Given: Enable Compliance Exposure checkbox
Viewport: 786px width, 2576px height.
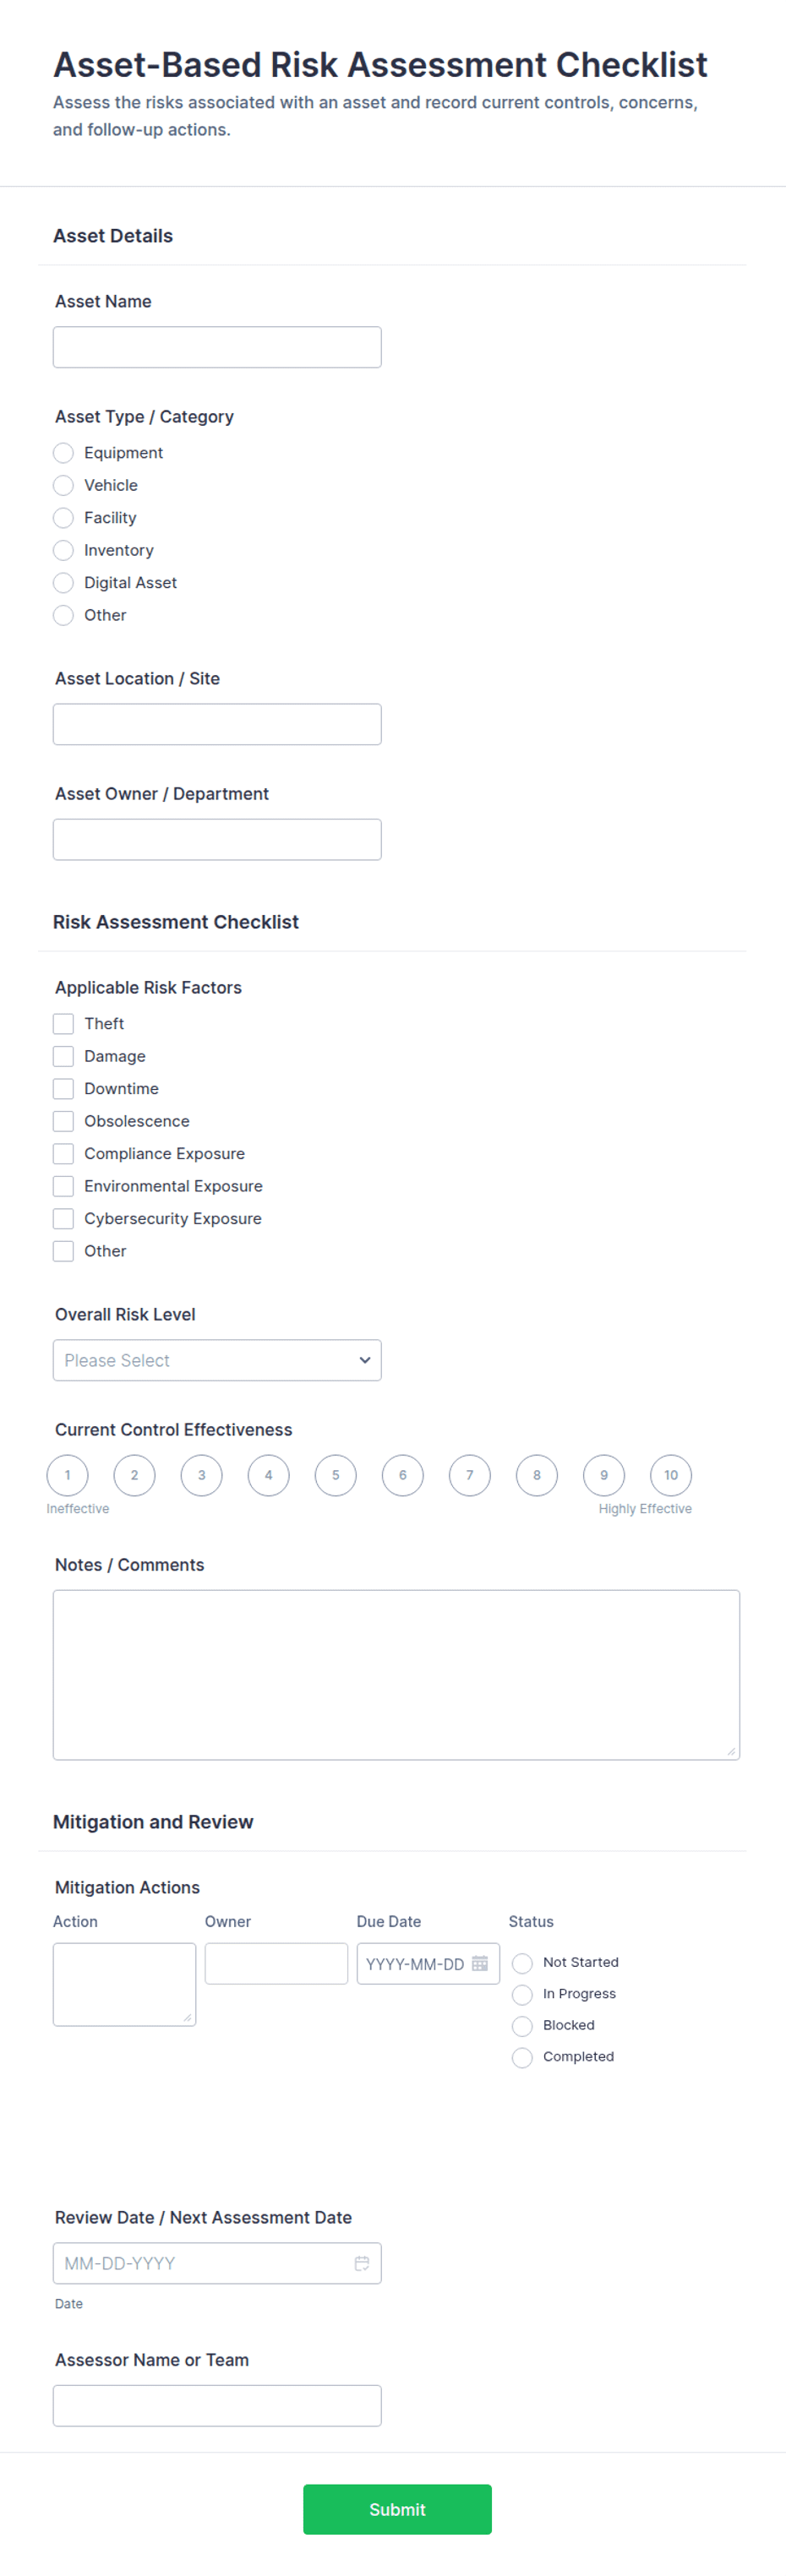Looking at the screenshot, I should (x=63, y=1154).
